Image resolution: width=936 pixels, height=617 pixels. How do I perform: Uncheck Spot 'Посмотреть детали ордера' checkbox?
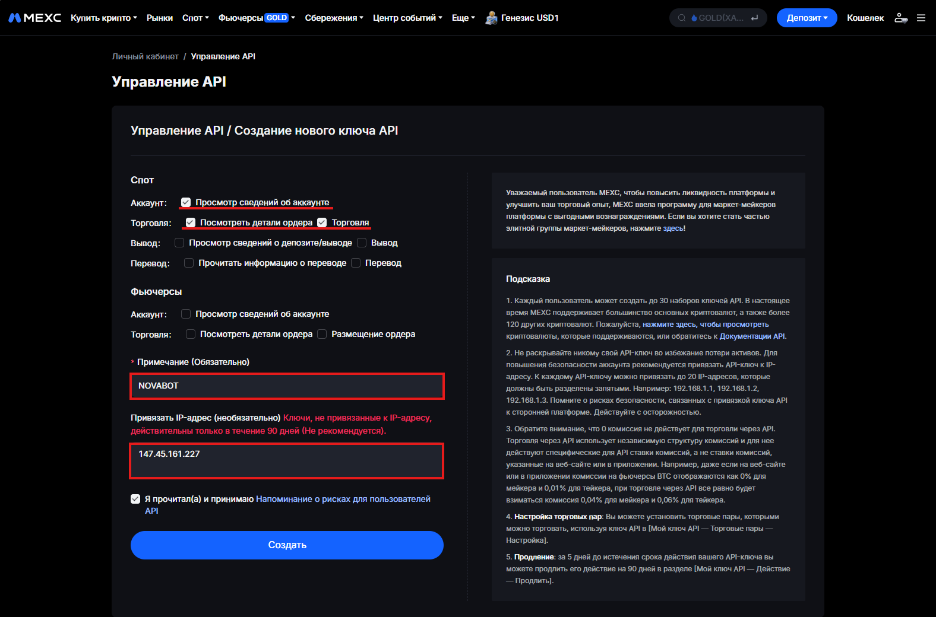tap(191, 222)
